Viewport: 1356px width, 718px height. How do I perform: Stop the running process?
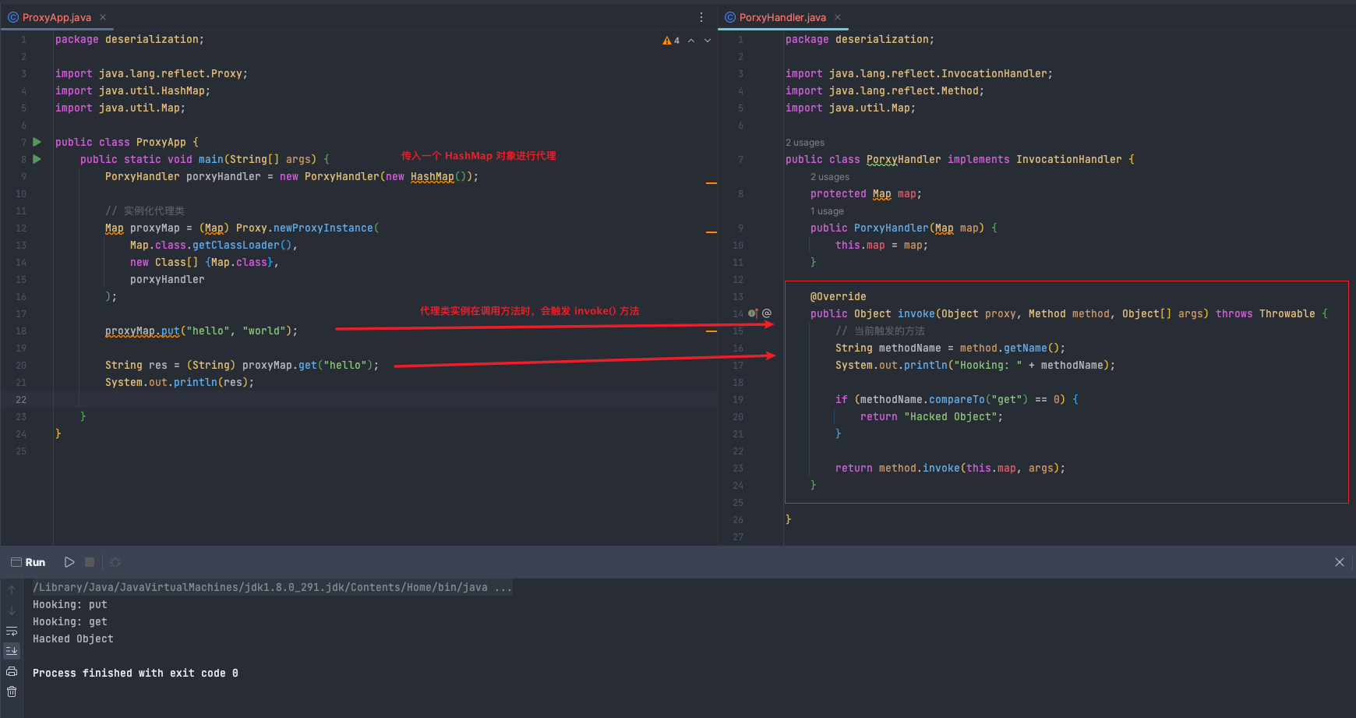pyautogui.click(x=90, y=562)
